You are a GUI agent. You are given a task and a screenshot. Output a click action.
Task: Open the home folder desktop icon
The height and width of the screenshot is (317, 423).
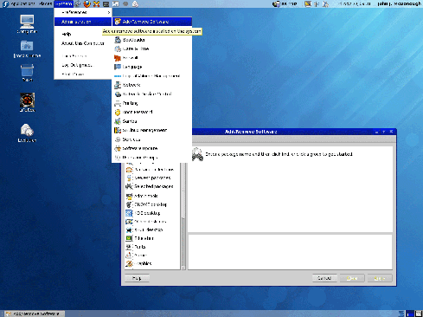click(x=27, y=49)
